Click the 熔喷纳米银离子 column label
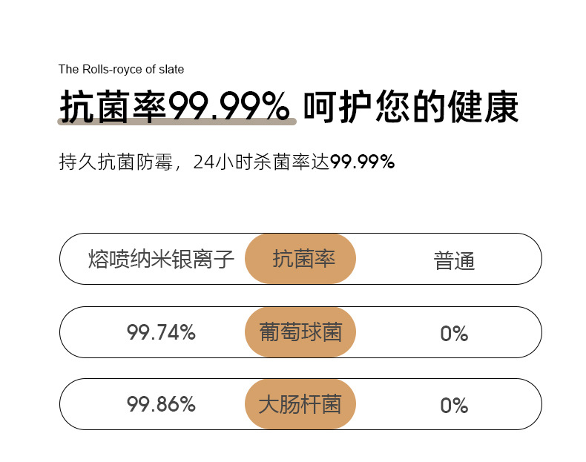Image resolution: width=586 pixels, height=462 pixels. coord(161,259)
